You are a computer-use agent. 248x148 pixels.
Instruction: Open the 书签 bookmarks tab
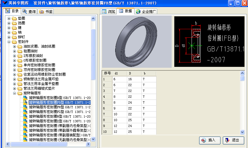pos(46,12)
